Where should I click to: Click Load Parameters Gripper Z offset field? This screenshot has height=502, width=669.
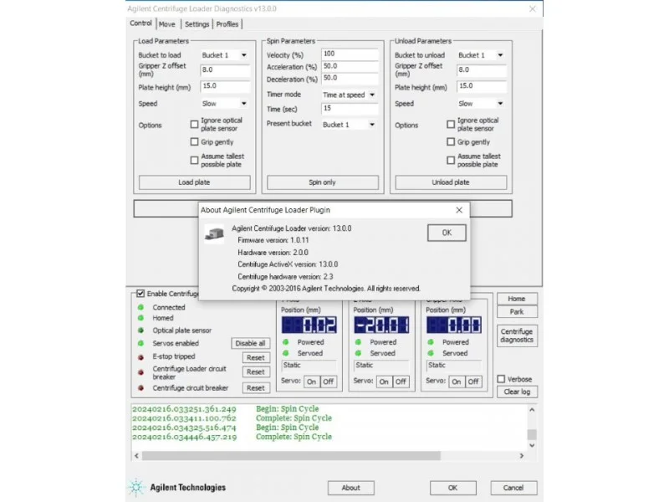tap(225, 70)
